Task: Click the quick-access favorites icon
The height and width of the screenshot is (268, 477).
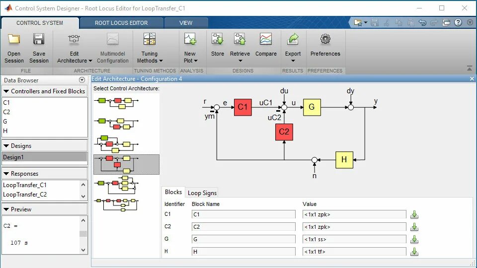Action: [358, 22]
